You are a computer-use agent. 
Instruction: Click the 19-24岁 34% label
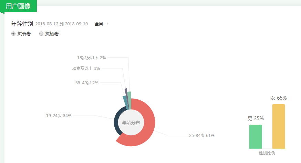59,115
